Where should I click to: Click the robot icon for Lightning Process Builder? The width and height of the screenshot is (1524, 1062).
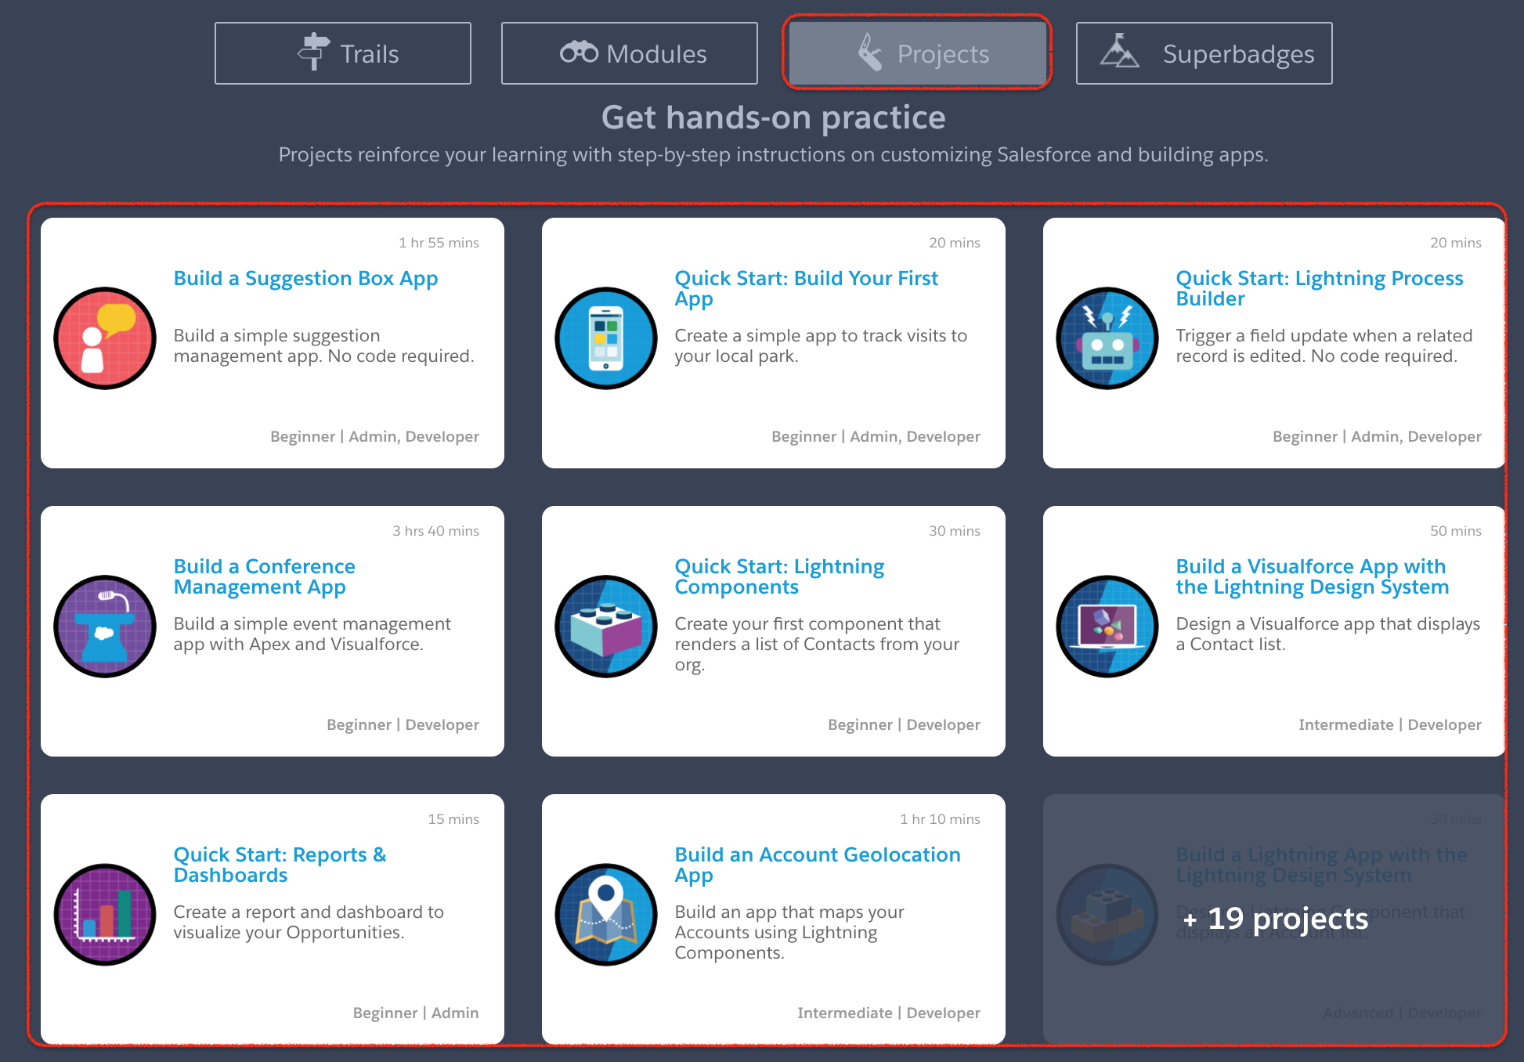pyautogui.click(x=1107, y=338)
